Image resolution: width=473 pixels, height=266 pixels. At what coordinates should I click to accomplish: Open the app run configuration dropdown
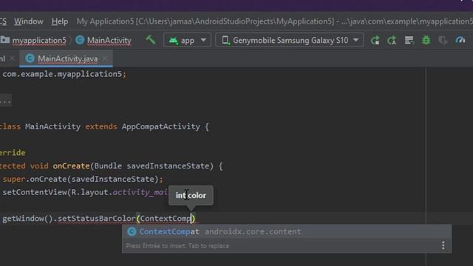click(187, 40)
